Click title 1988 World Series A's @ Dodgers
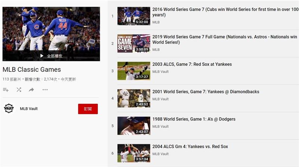The width and height of the screenshot is (299, 167). point(194,119)
